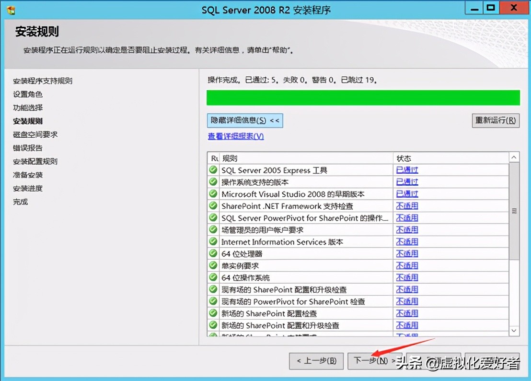Image resolution: width=531 pixels, height=381 pixels.
Task: Click green check icon for 操作系统支持的版本
Action: pyautogui.click(x=213, y=182)
